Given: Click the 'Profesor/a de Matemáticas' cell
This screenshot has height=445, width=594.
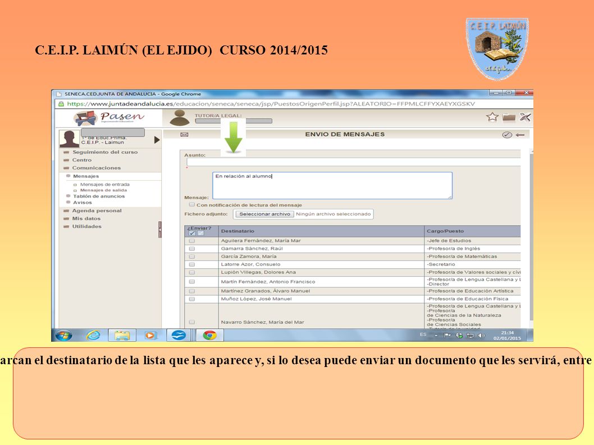Looking at the screenshot, I should click(473, 256).
